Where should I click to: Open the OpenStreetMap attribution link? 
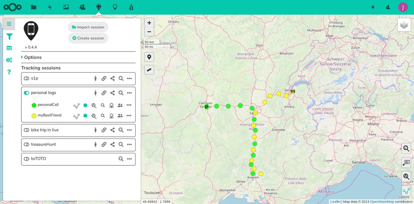tap(382, 202)
